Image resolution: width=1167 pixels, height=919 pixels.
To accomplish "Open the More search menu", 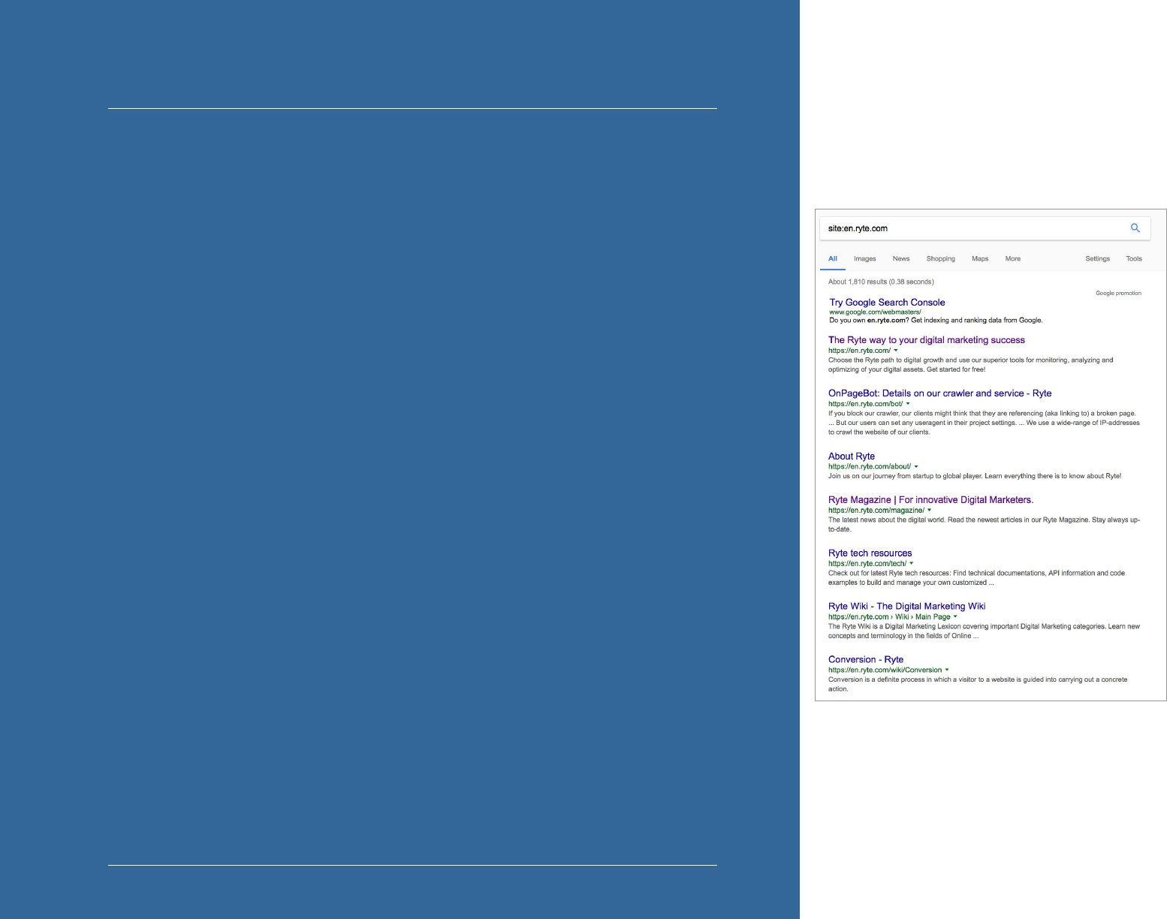I will 1012,258.
